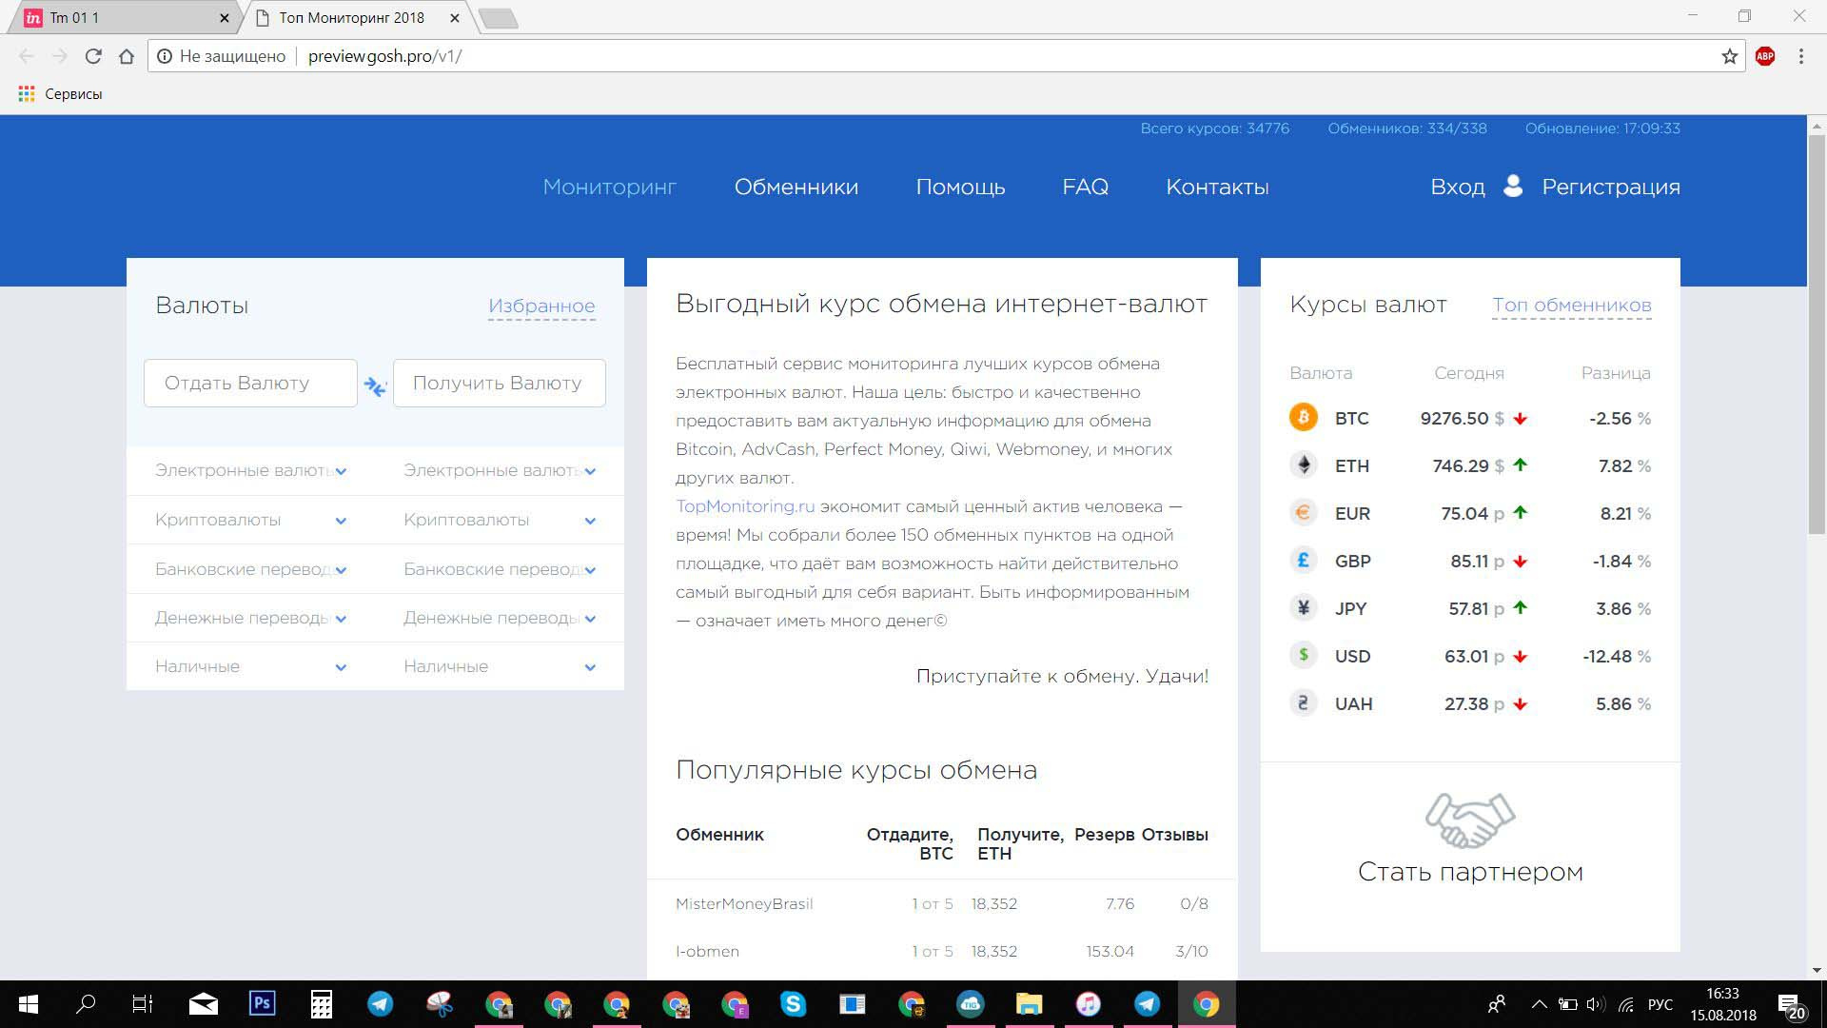The width and height of the screenshot is (1827, 1028).
Task: Open the FAQ menu item
Action: (x=1086, y=187)
